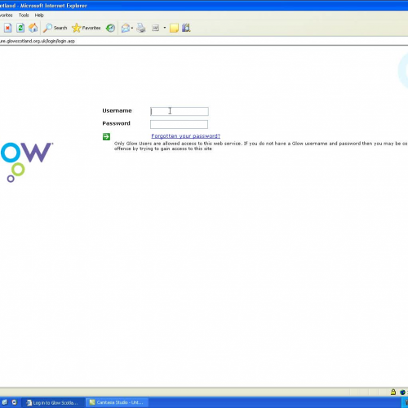Expand the Edit button dropdown arrow

click(x=165, y=28)
